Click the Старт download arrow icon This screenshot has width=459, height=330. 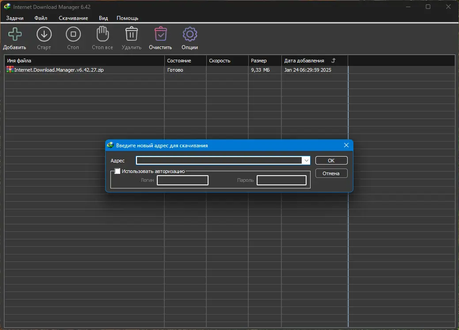[x=44, y=35]
